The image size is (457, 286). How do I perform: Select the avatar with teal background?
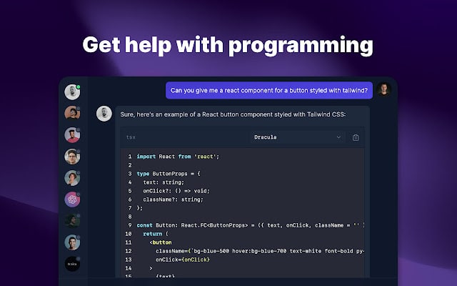72,242
